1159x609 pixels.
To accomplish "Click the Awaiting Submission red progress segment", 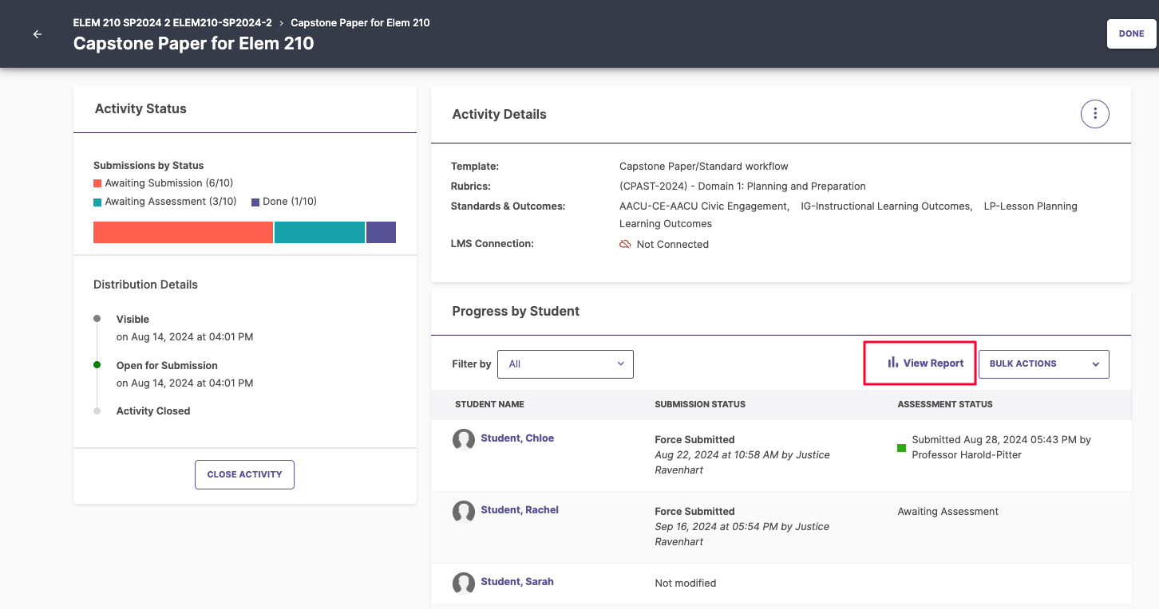I will pos(183,232).
